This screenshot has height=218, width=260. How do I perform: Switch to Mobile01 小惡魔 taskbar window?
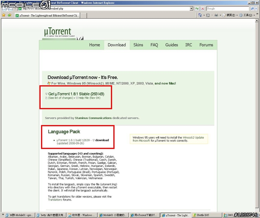click(x=113, y=215)
